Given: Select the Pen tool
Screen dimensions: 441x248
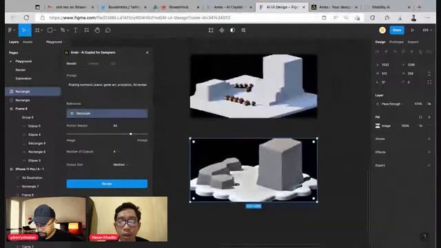Looking at the screenshot, I should 63,30.
